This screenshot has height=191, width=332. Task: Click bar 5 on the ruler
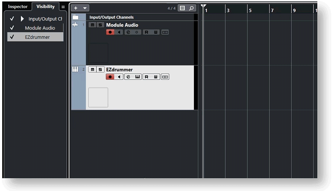pyautogui.click(x=250, y=10)
